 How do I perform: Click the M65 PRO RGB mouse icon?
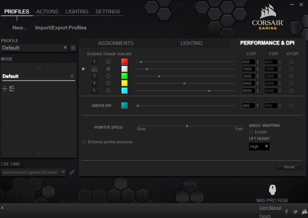(x=273, y=190)
